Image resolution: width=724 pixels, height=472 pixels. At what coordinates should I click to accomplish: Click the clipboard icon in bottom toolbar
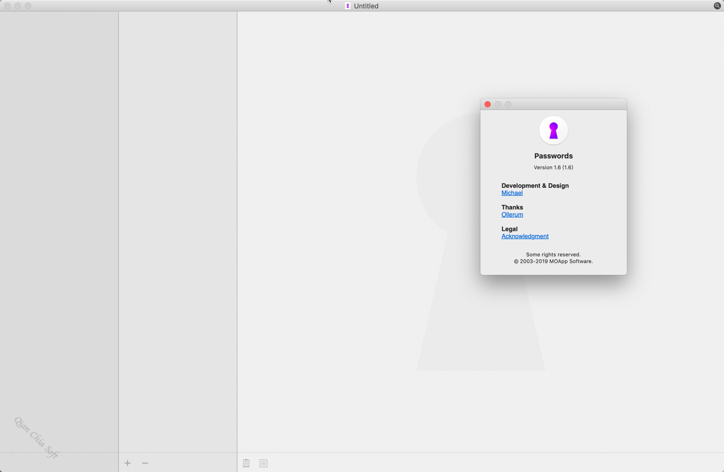(x=246, y=463)
